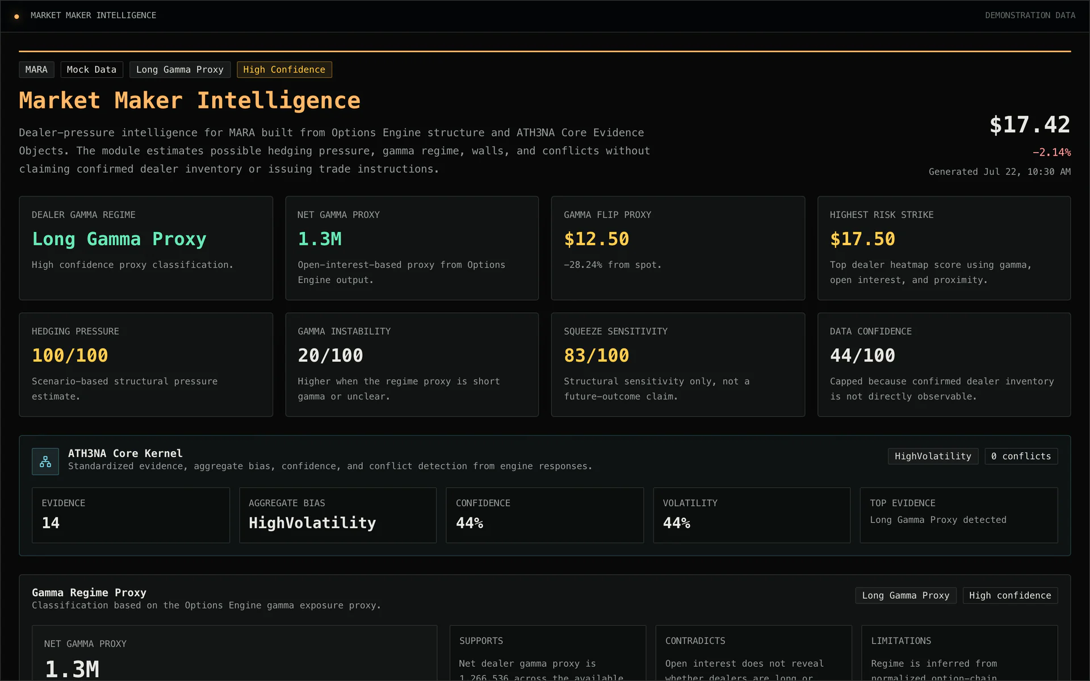Click the $17.50 highest risk strike value
Image resolution: width=1090 pixels, height=681 pixels.
pyautogui.click(x=862, y=239)
